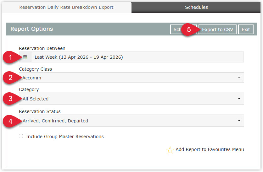The width and height of the screenshot is (263, 172).
Task: Click the Category Class label
Action: point(35,69)
